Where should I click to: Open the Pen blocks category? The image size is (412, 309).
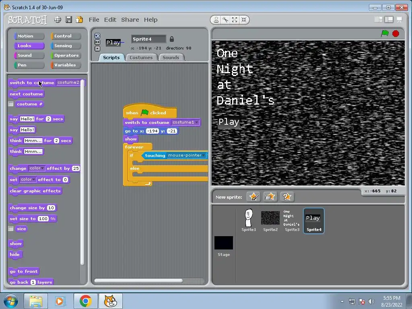point(29,65)
